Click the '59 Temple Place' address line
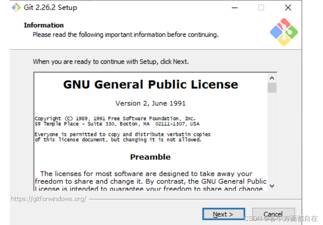The height and width of the screenshot is (225, 323). (117, 124)
